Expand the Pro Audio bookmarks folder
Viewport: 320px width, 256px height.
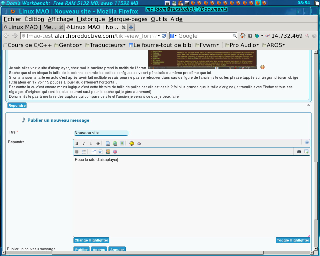pyautogui.click(x=242, y=45)
